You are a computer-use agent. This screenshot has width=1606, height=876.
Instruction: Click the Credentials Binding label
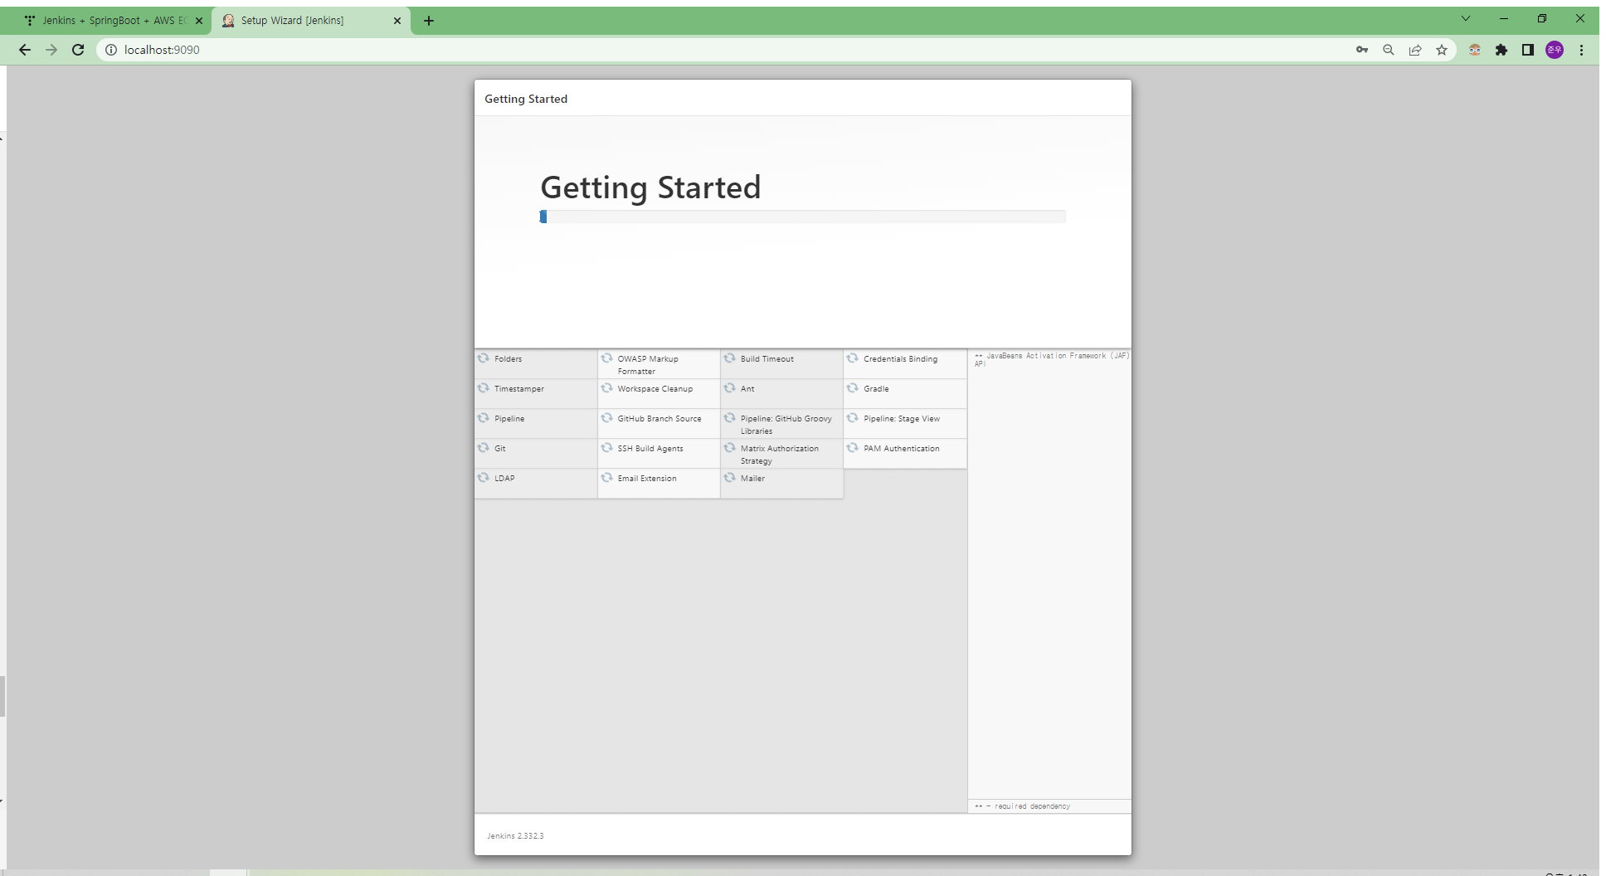901,359
